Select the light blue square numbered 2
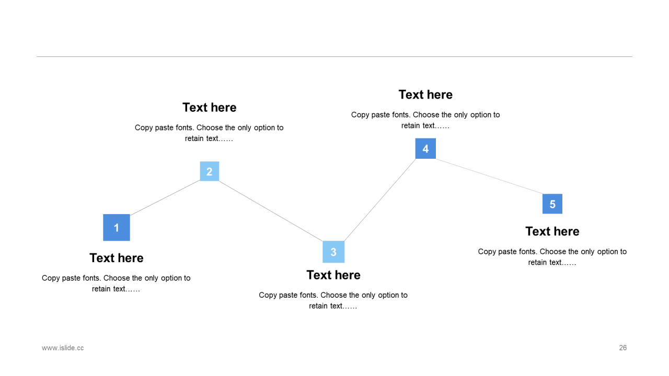 click(209, 171)
